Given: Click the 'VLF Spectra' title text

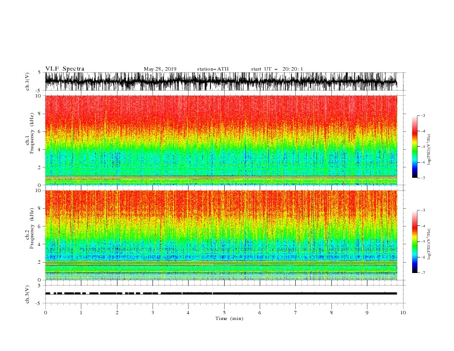Looking at the screenshot, I should [65, 69].
